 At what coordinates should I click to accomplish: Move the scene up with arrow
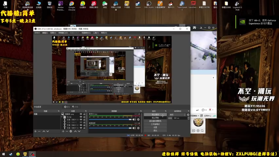click(x=44, y=131)
